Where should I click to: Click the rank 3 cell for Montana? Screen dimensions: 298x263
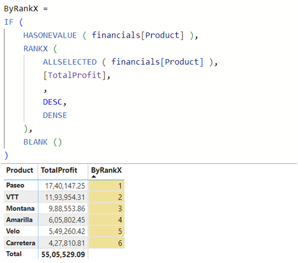click(106, 209)
